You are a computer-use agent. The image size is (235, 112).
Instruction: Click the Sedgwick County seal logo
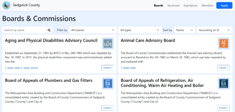(6, 5)
